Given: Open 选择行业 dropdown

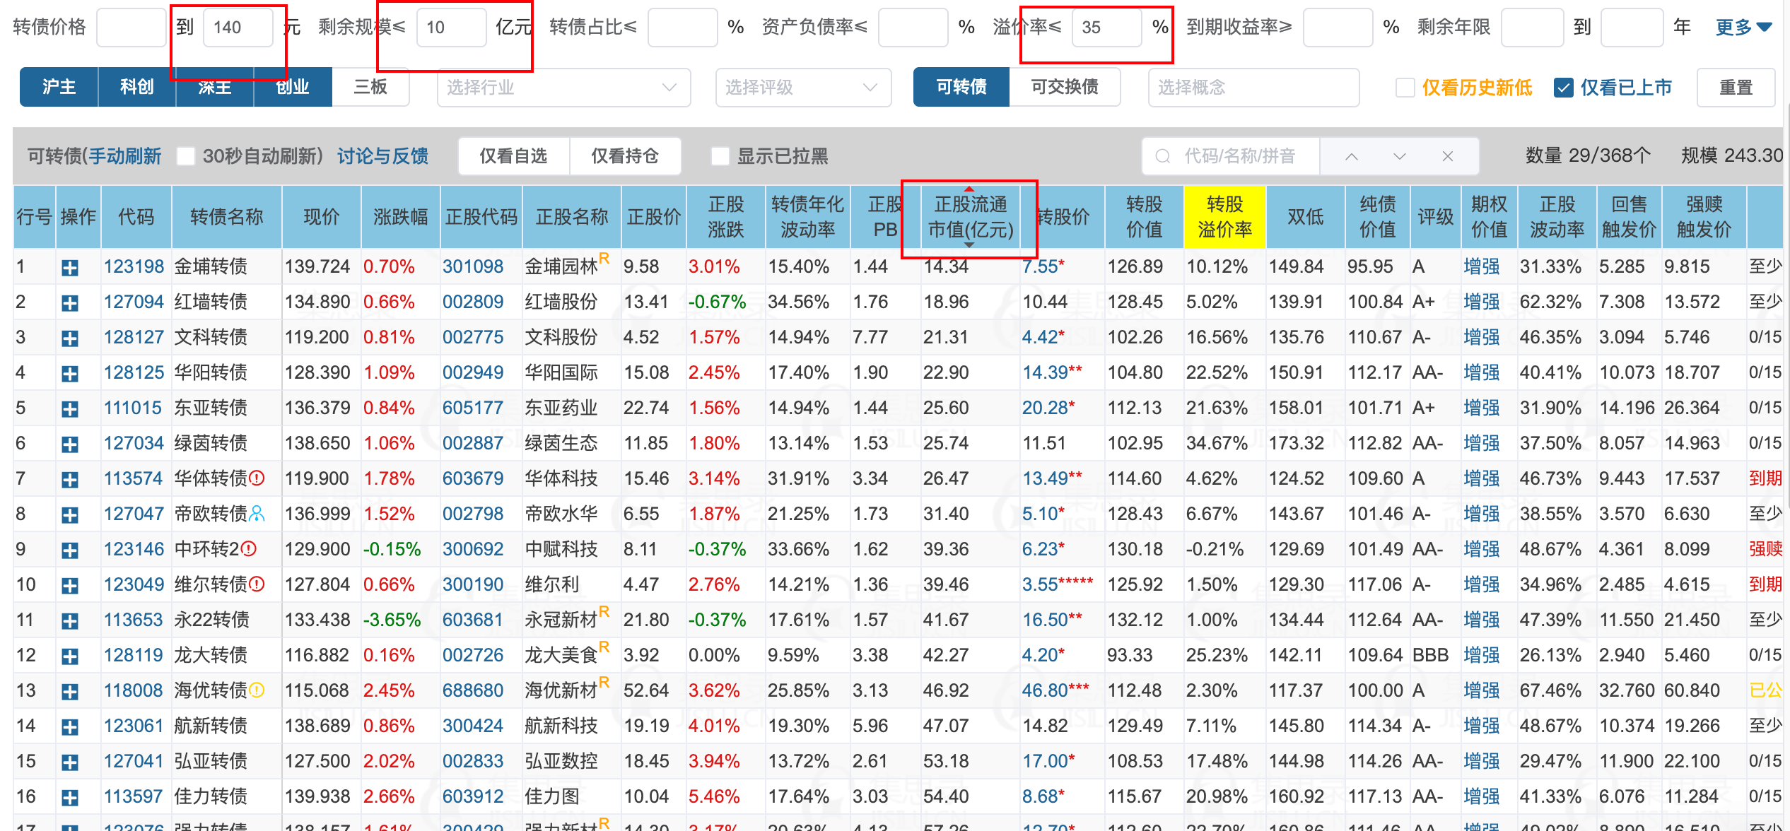Looking at the screenshot, I should click(563, 88).
